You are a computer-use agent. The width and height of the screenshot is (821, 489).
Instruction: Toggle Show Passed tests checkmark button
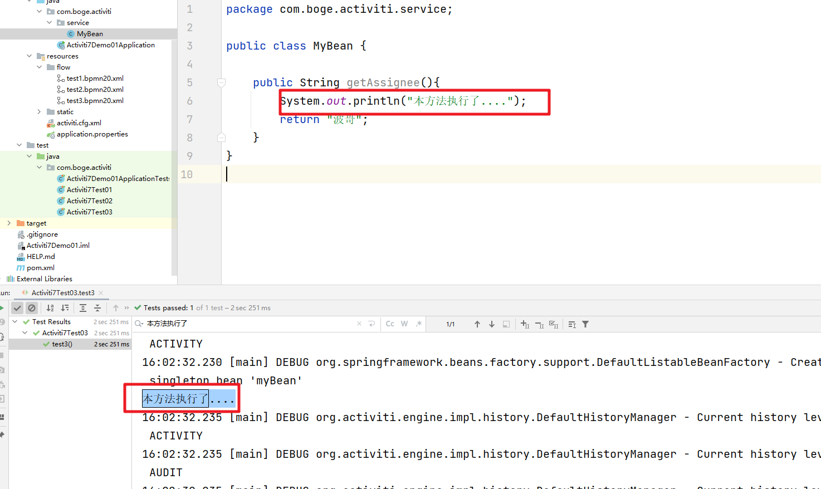click(x=17, y=308)
